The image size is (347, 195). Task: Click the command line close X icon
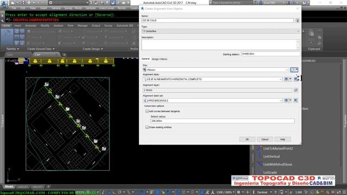tap(2, 16)
